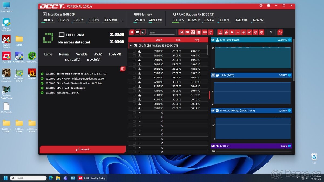Expand the Large dataset options
The image size is (324, 182).
[48, 54]
